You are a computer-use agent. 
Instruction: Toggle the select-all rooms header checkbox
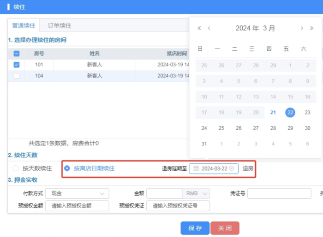tap(17, 53)
